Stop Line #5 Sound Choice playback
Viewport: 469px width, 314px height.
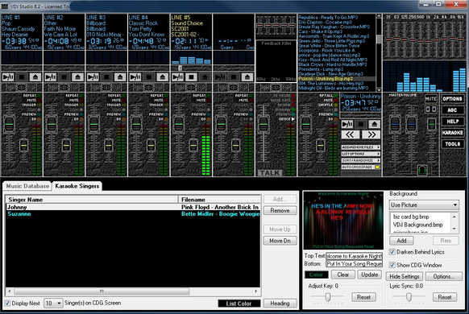(x=192, y=77)
